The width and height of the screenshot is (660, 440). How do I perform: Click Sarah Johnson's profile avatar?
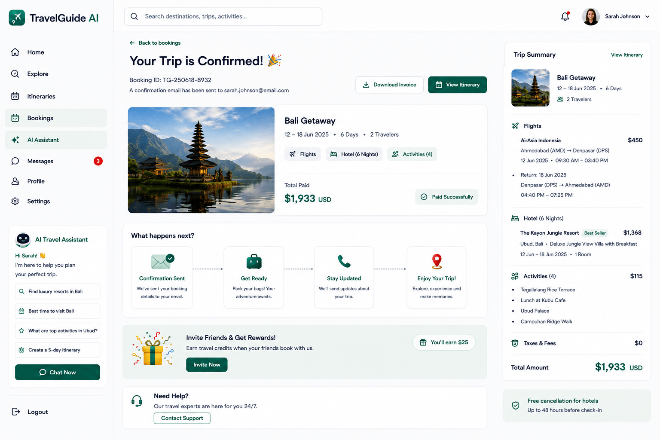click(591, 16)
